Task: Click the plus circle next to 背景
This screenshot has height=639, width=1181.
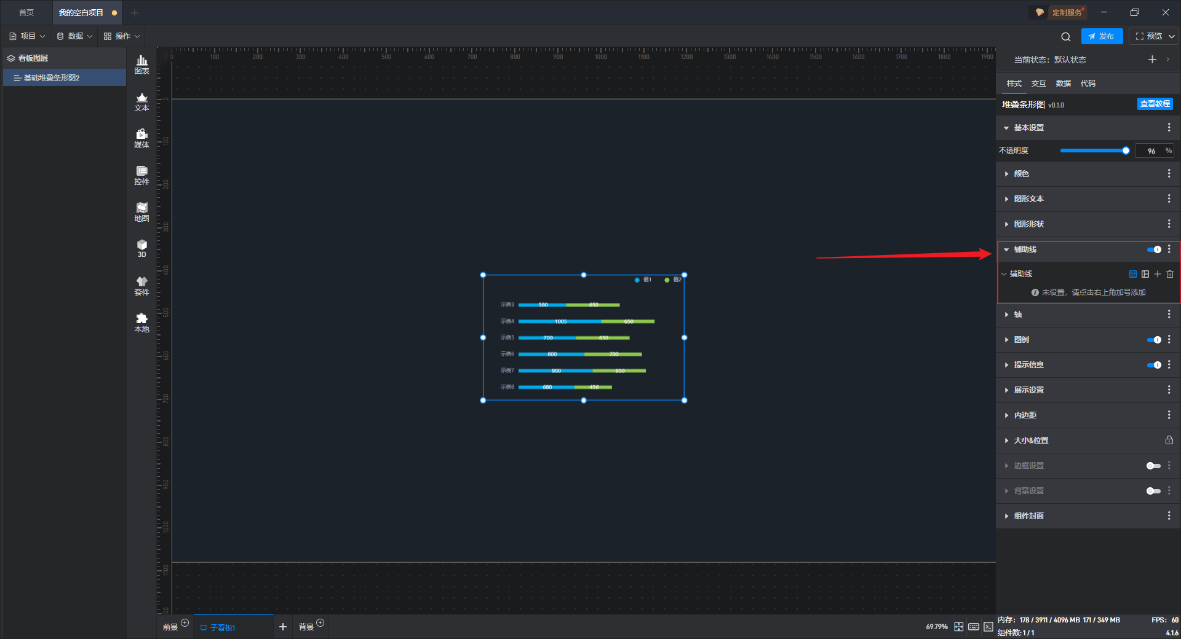Action: click(x=320, y=623)
